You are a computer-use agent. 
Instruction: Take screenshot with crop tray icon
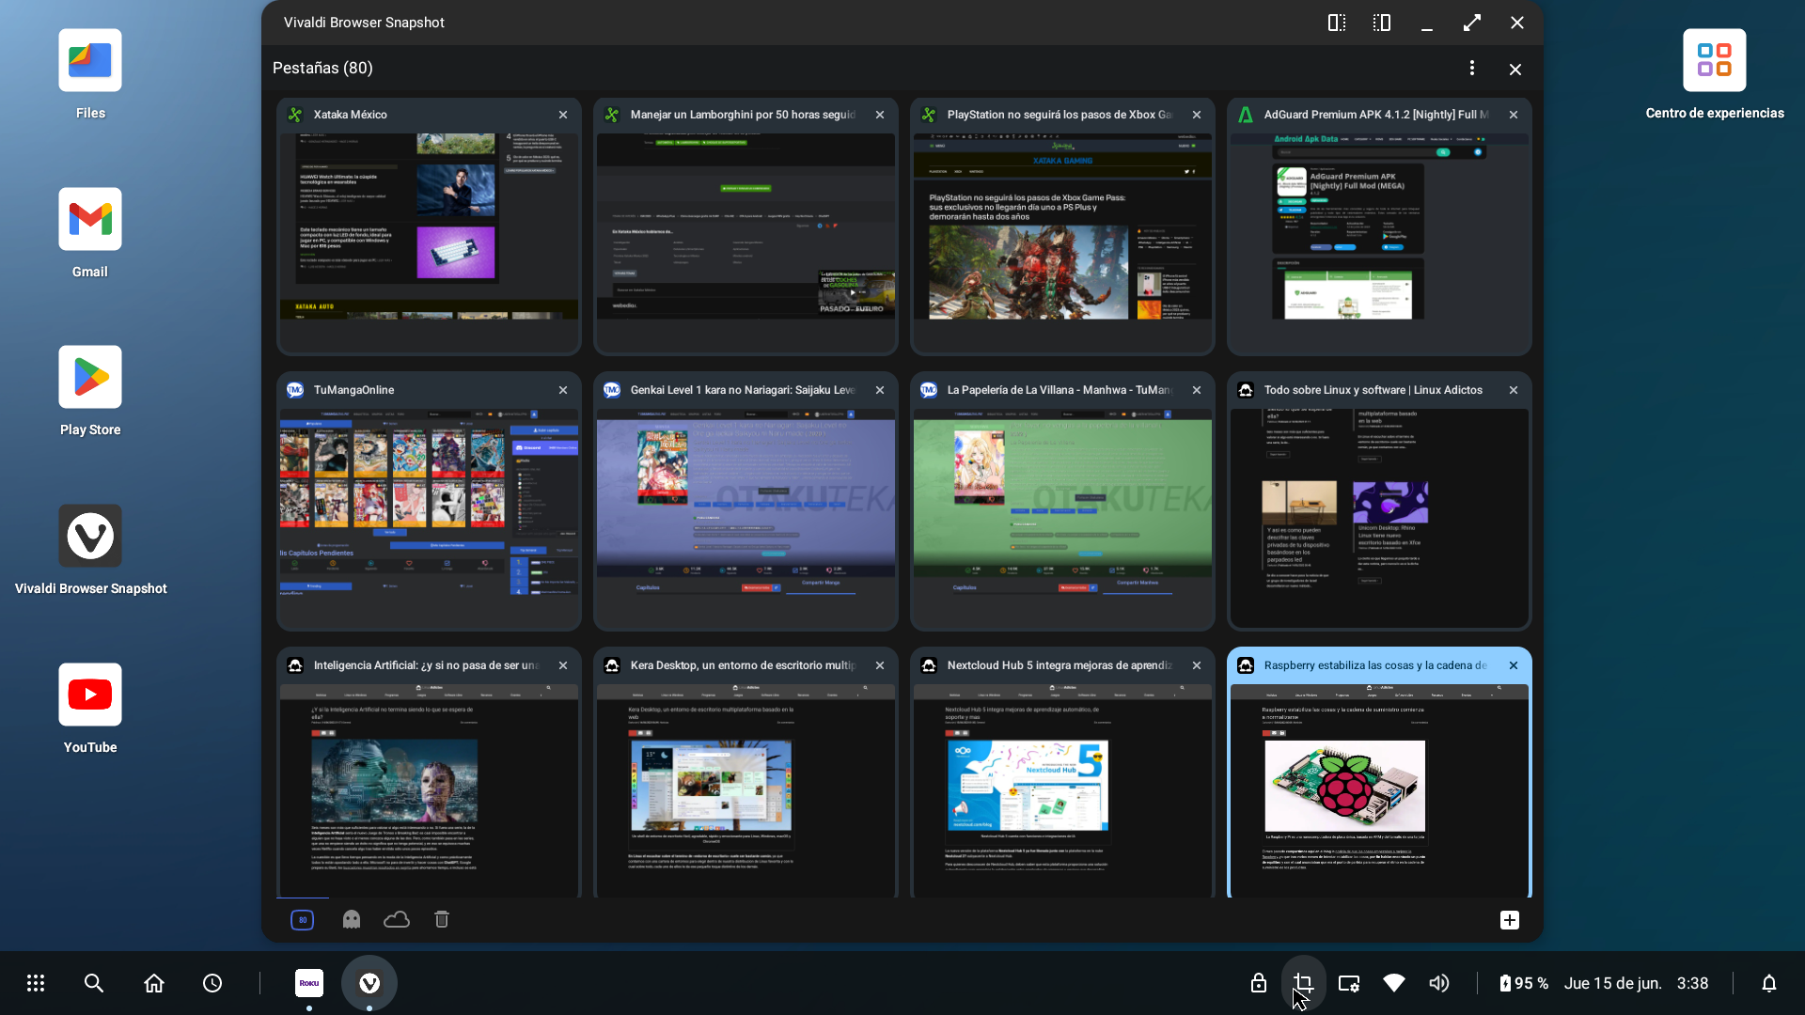pyautogui.click(x=1304, y=983)
